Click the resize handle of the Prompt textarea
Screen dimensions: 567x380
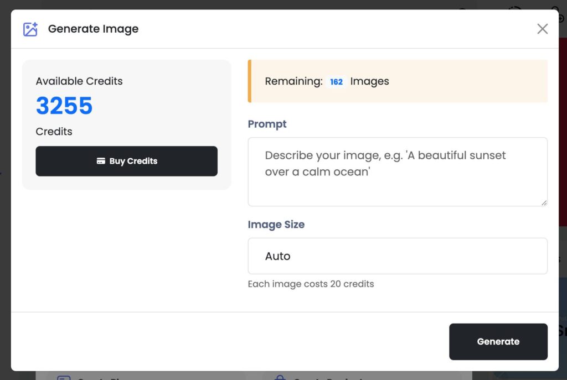coord(544,203)
